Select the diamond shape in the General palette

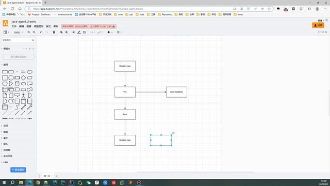tap(23, 78)
